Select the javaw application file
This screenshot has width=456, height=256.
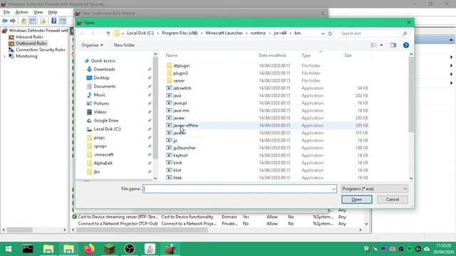coord(179,118)
